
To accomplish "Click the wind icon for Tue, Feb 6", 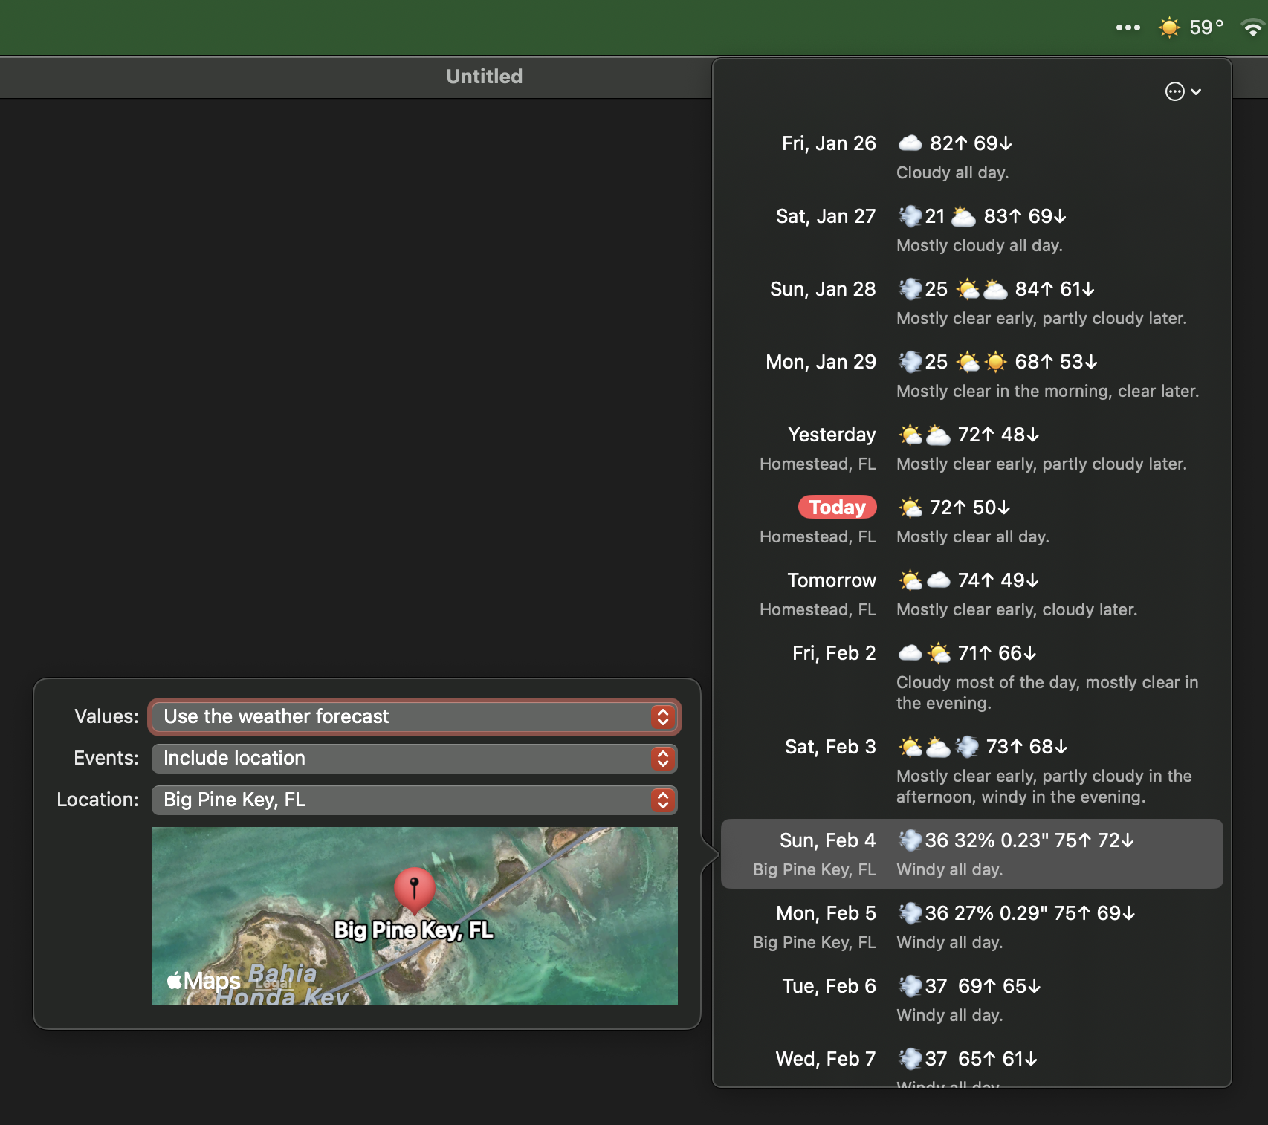I will pyautogui.click(x=910, y=986).
